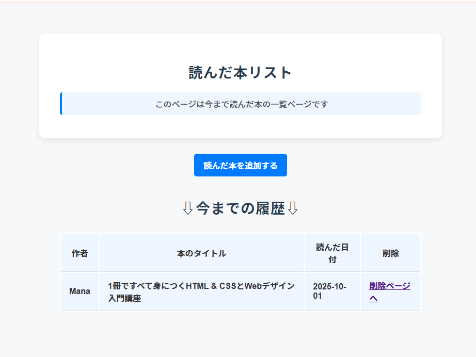Click the blank page area below the table

[240, 335]
